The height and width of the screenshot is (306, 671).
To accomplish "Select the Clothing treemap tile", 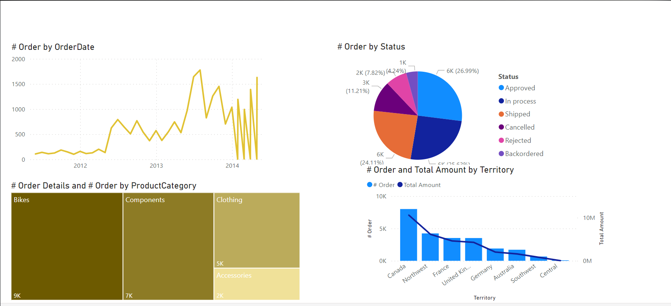I will 257,230.
